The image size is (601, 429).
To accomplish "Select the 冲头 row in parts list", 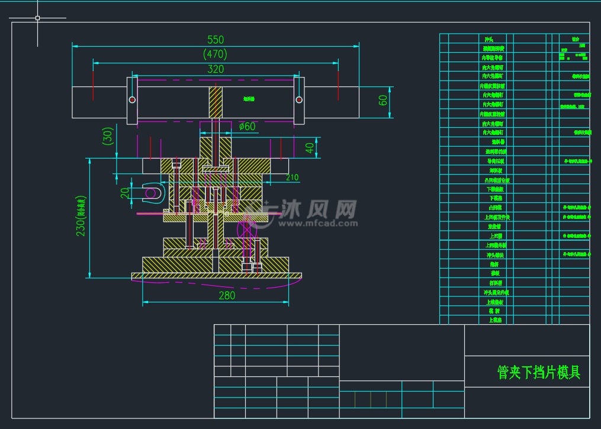I will pos(490,40).
